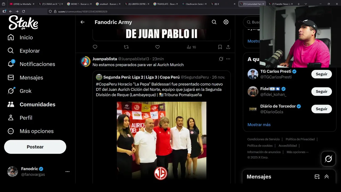The image size is (341, 192).
Task: Open Notificaciones bell icon
Action: (x=11, y=64)
